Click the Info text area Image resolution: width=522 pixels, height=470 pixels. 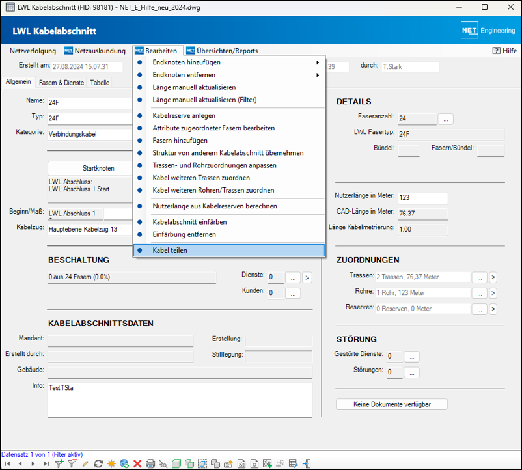[180, 400]
